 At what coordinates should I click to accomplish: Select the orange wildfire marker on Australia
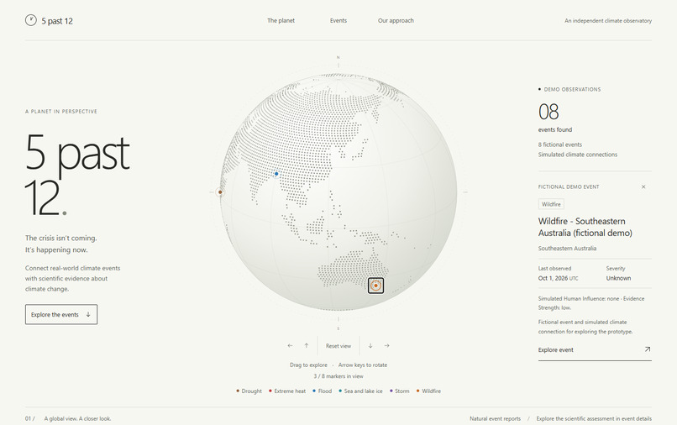(375, 286)
